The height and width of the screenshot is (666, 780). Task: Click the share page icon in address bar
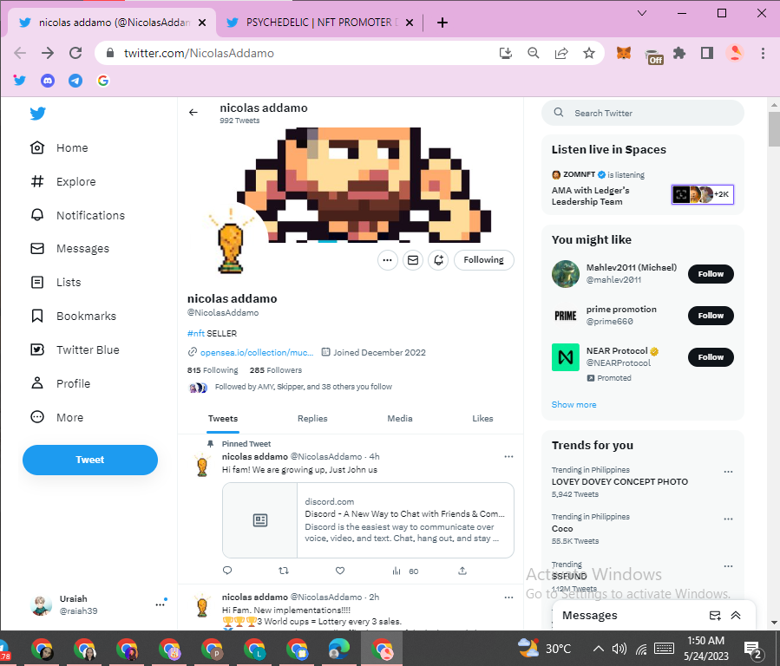click(561, 53)
